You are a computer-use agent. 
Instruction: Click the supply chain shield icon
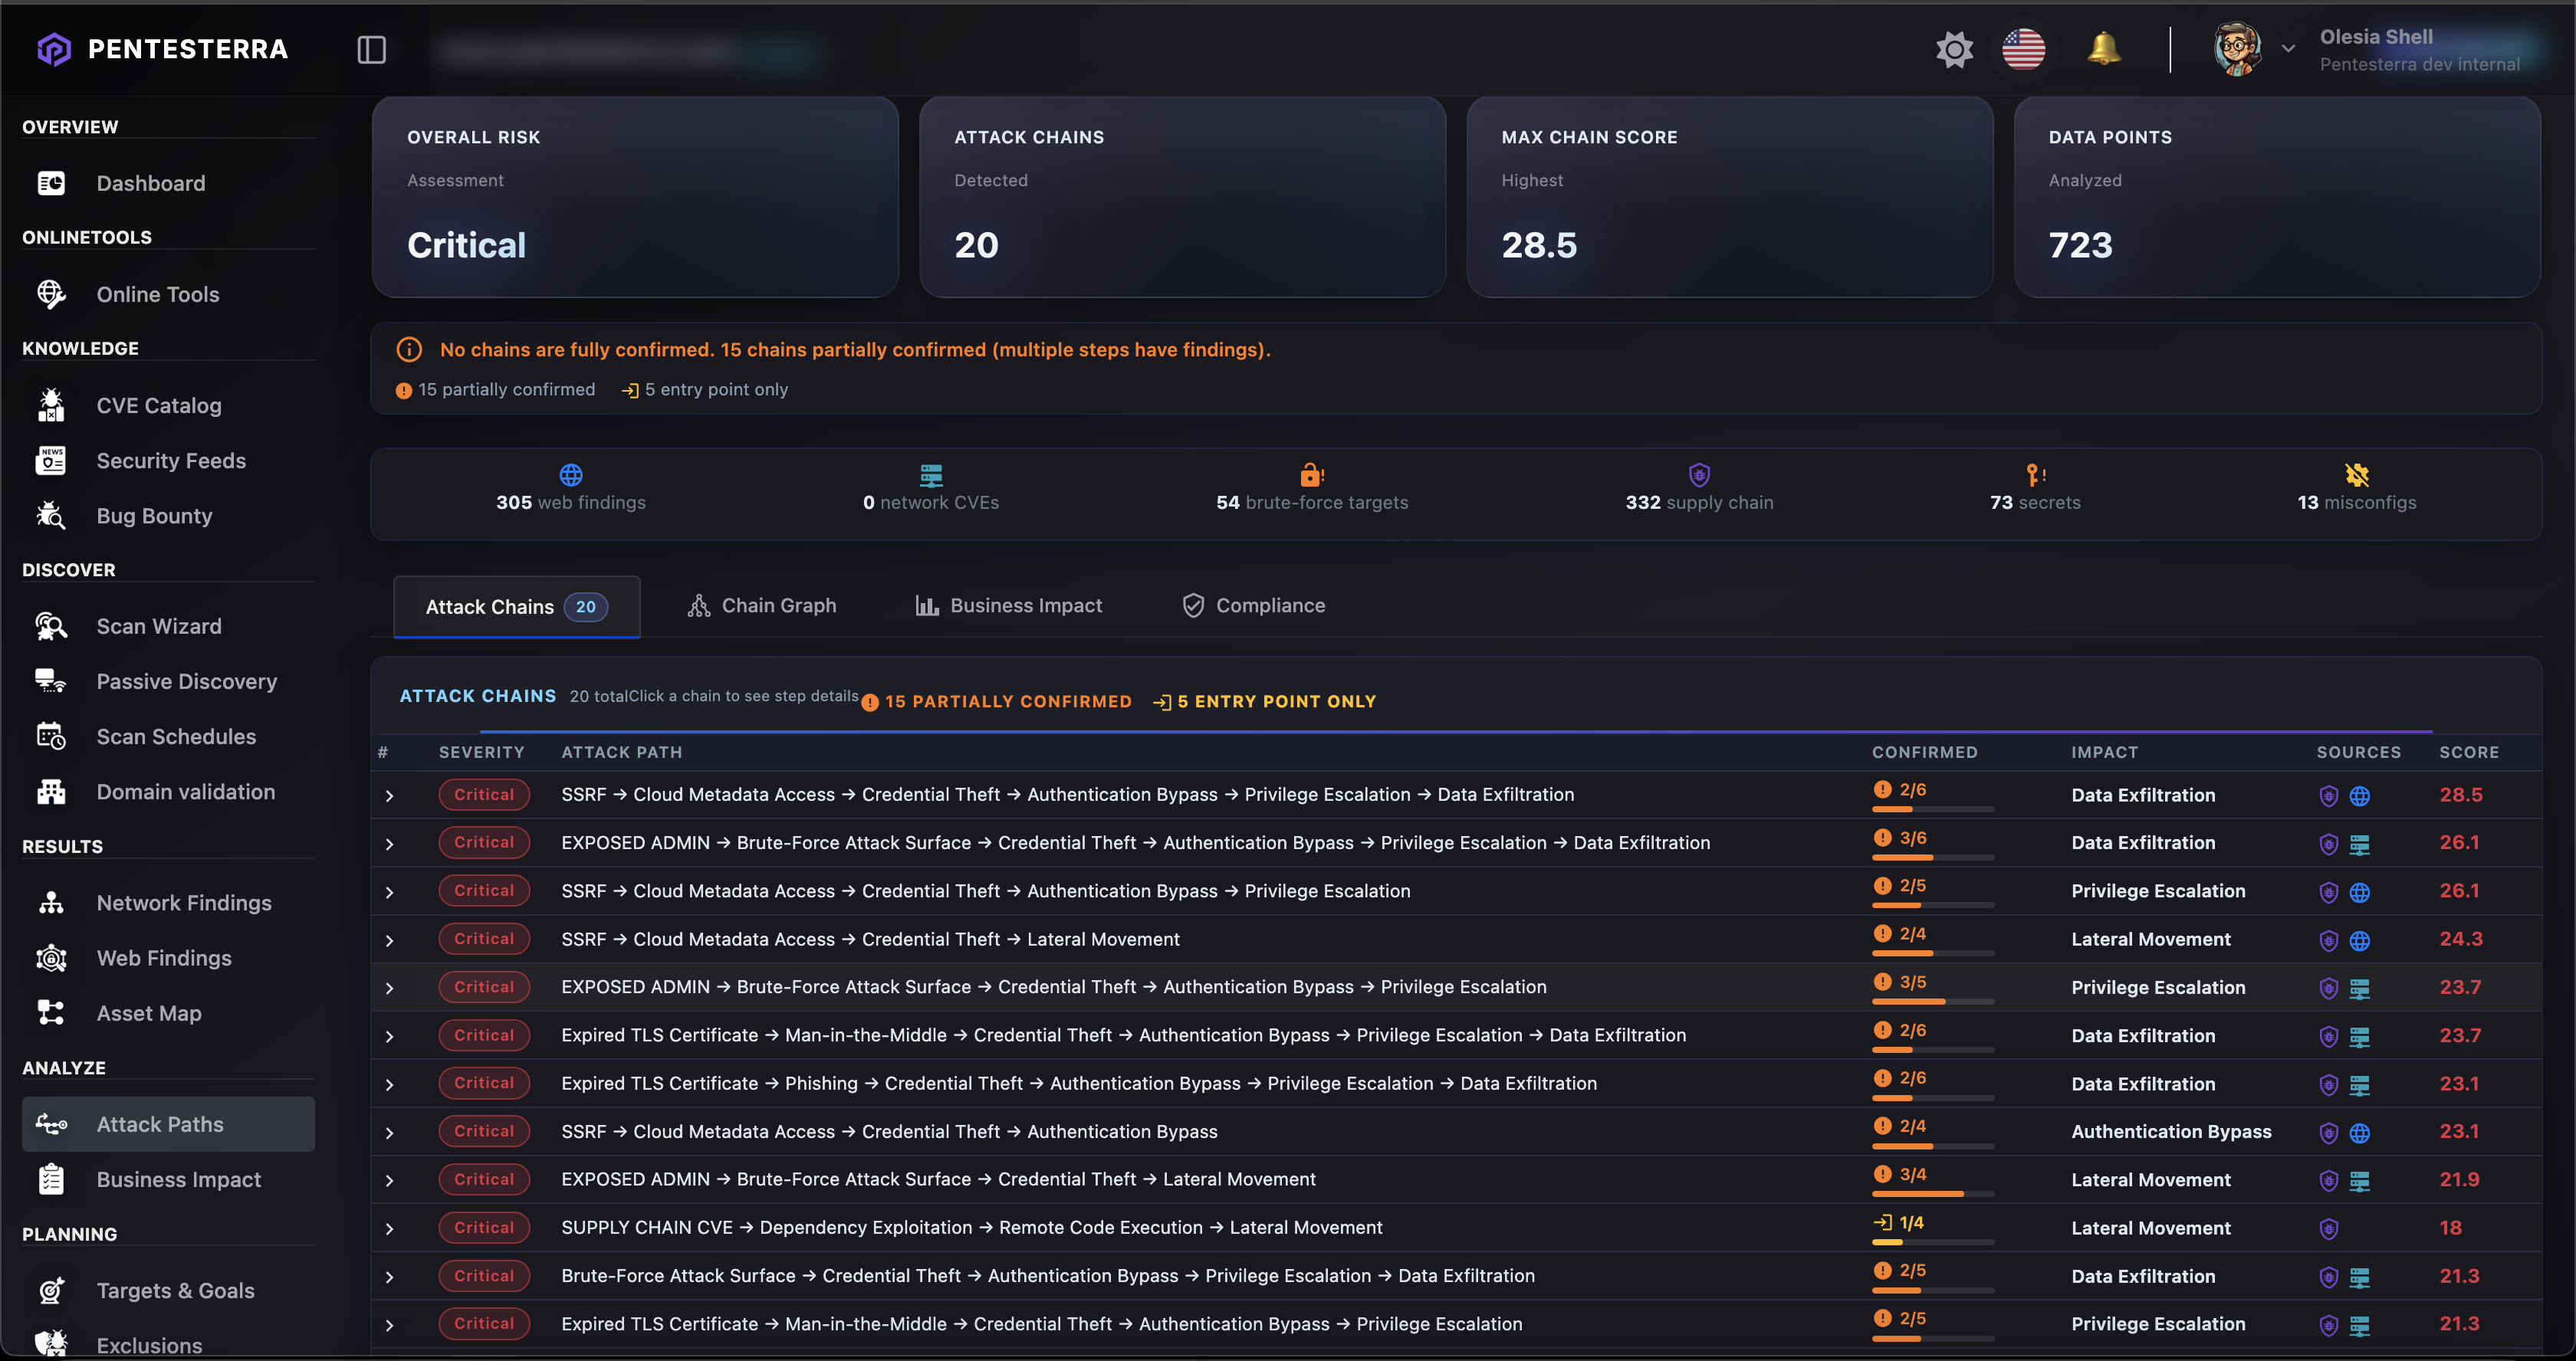tap(1698, 474)
